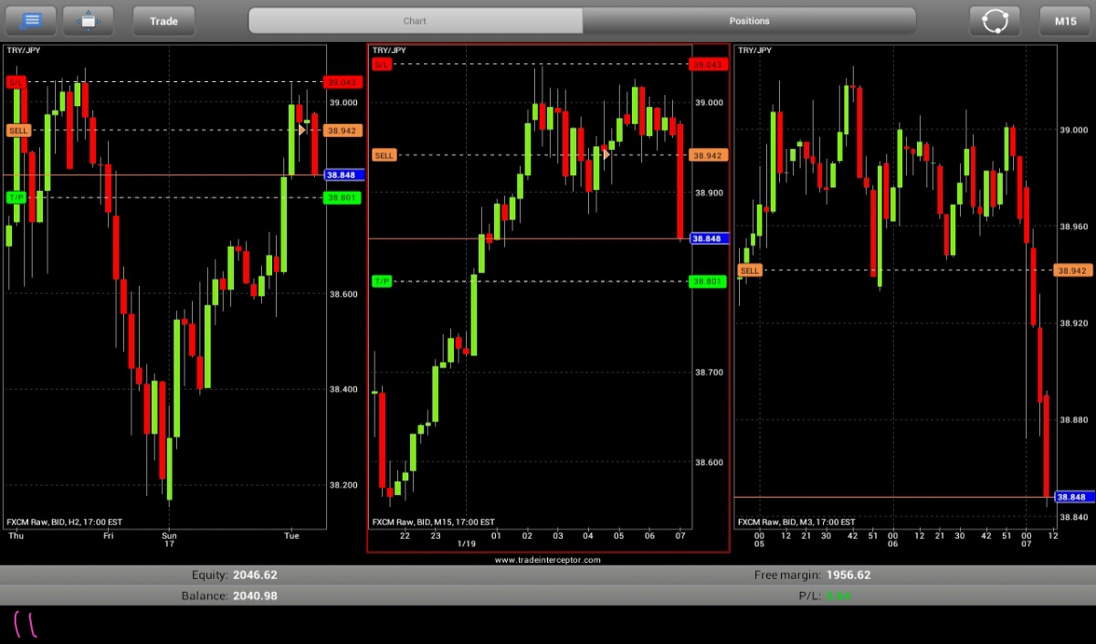Click the Equity value 2046.62

(255, 575)
